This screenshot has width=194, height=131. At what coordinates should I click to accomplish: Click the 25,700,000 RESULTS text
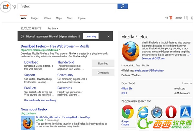tap(31, 28)
